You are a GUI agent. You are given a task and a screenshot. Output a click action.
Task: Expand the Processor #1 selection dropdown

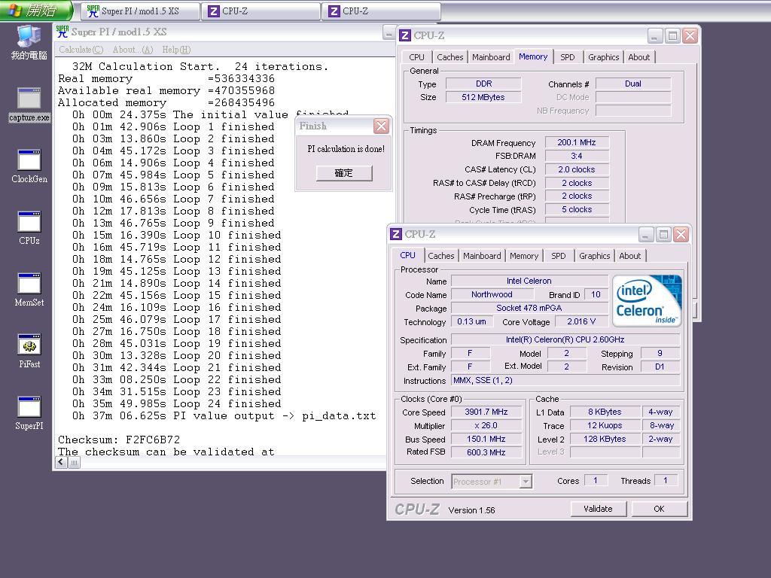click(526, 481)
